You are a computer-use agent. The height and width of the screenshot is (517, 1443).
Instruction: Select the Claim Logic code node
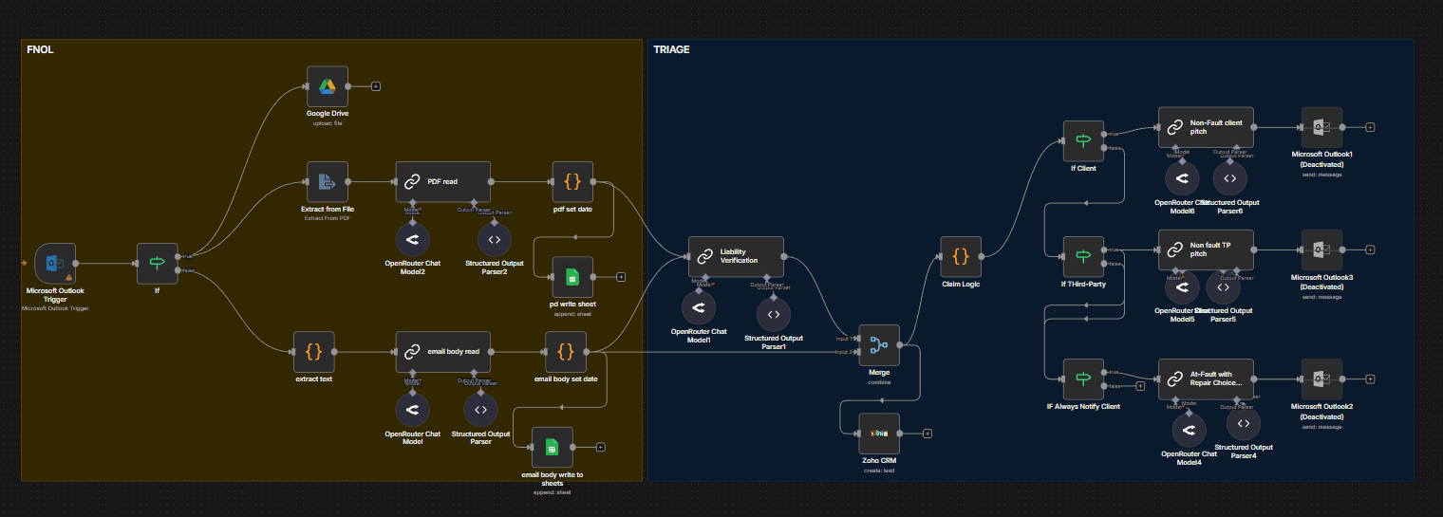click(960, 256)
